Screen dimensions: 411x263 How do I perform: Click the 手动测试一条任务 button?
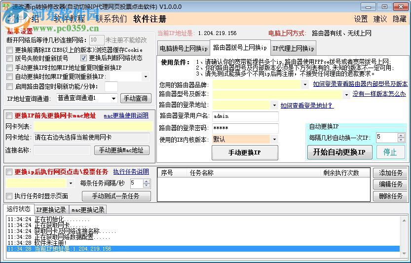116,196
